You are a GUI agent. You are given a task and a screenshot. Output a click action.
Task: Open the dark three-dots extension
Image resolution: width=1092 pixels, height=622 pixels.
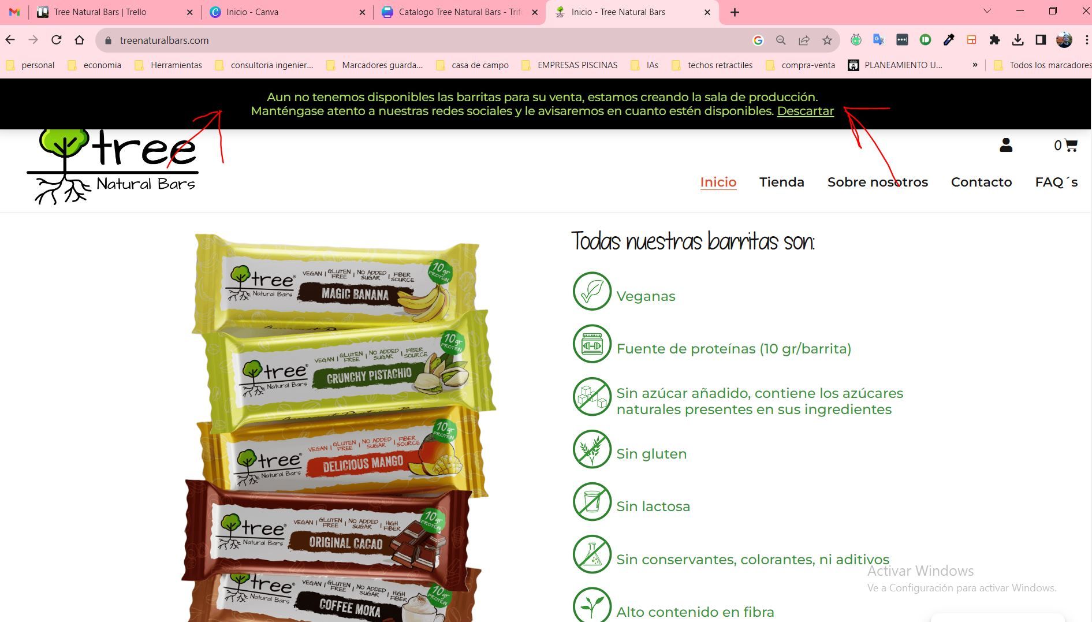pos(902,40)
